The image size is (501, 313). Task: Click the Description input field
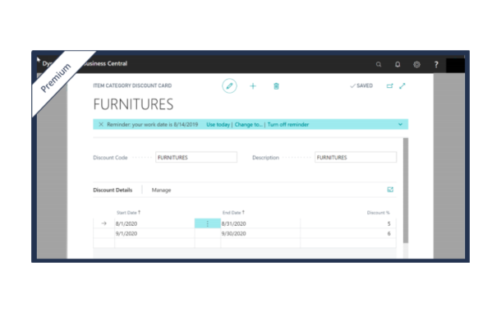[x=356, y=157]
